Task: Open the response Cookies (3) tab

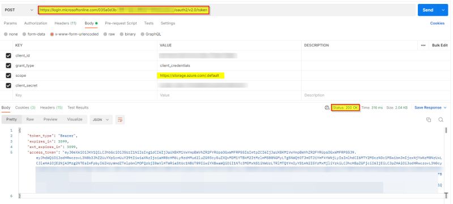Action: [x=25, y=108]
